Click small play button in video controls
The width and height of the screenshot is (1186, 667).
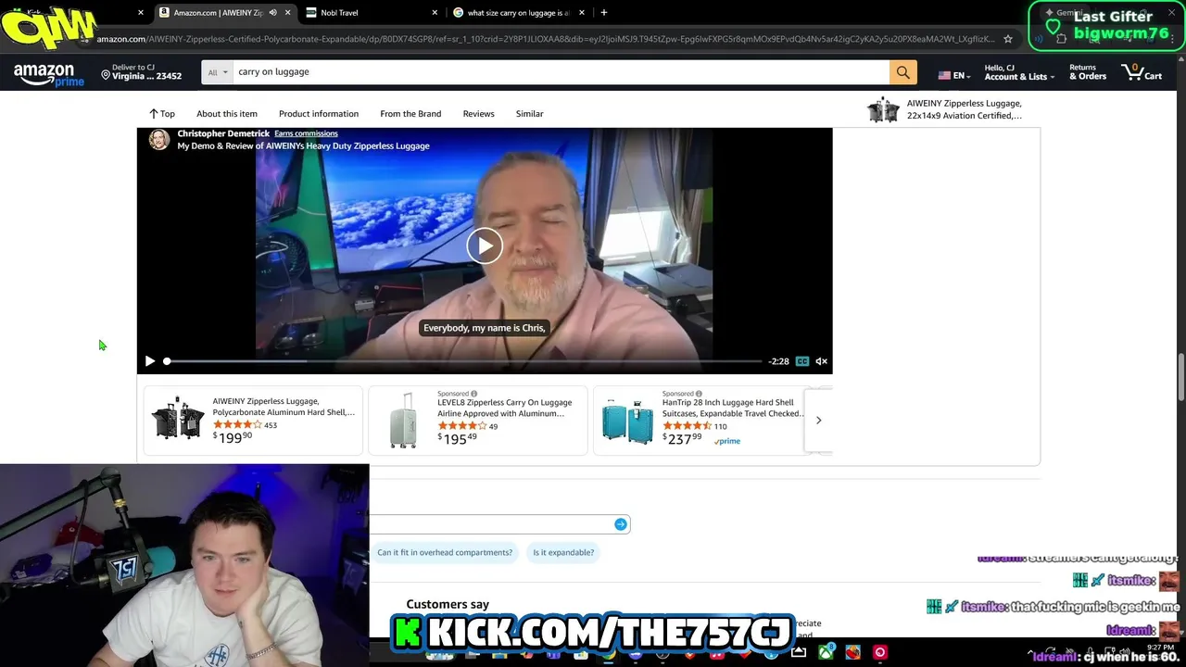click(149, 361)
